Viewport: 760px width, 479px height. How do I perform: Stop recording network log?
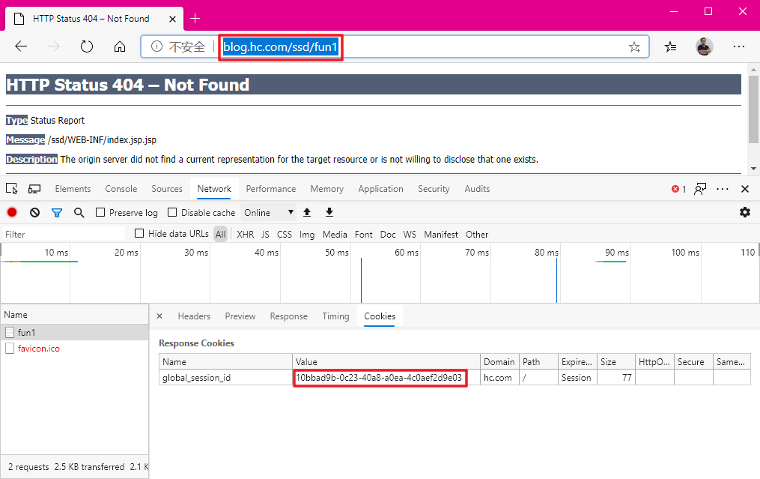[x=12, y=212]
